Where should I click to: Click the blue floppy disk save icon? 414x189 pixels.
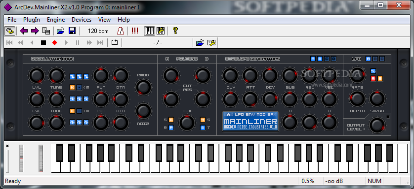point(72,31)
